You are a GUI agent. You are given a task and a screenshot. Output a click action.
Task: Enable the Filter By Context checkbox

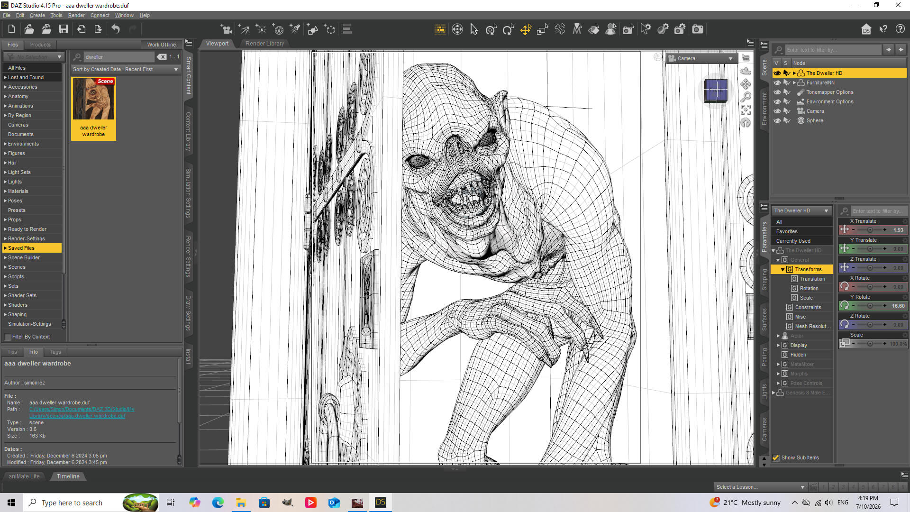click(8, 337)
